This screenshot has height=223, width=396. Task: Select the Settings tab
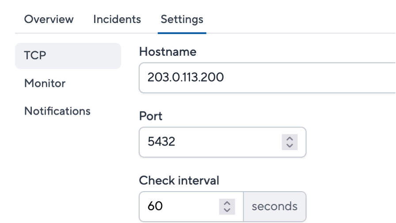(x=182, y=19)
